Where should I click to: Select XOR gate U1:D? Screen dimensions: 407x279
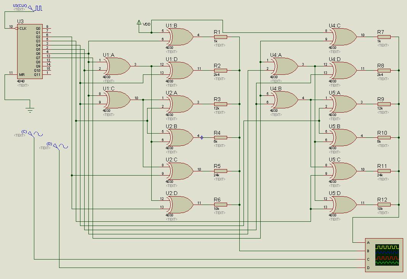tap(180, 71)
